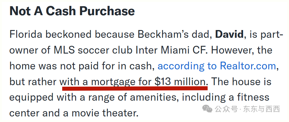Viewport: 289px width, 122px height.
Task: Click the WeChat logo watermark icon
Action: point(208,109)
